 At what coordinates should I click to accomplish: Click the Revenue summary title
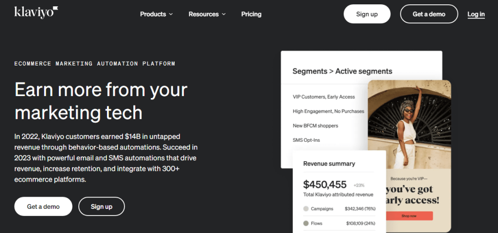click(x=329, y=164)
